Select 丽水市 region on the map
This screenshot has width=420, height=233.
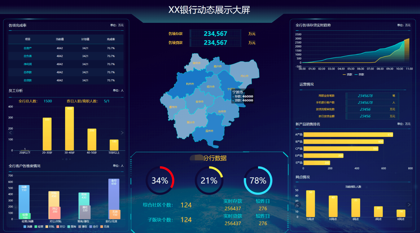(191, 122)
